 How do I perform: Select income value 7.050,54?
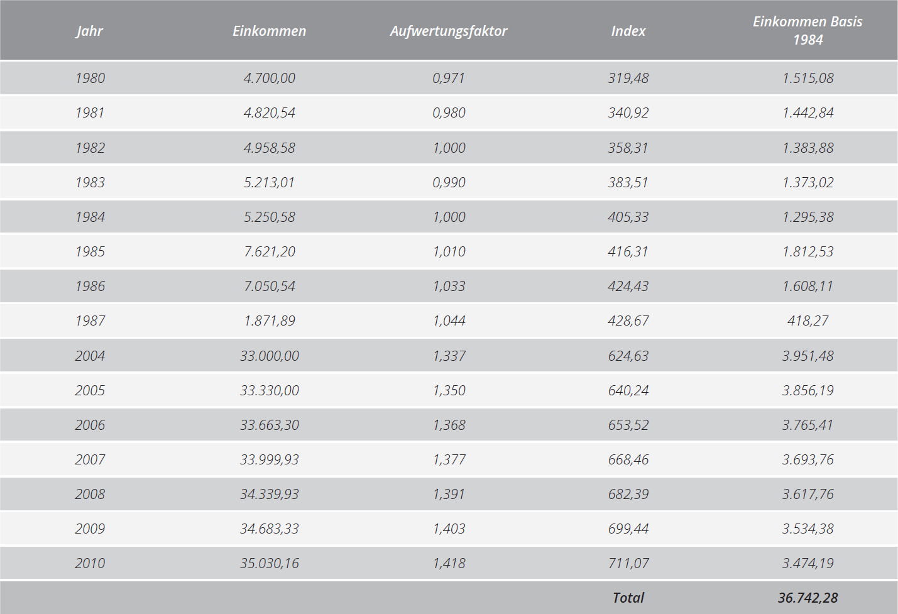pyautogui.click(x=269, y=286)
